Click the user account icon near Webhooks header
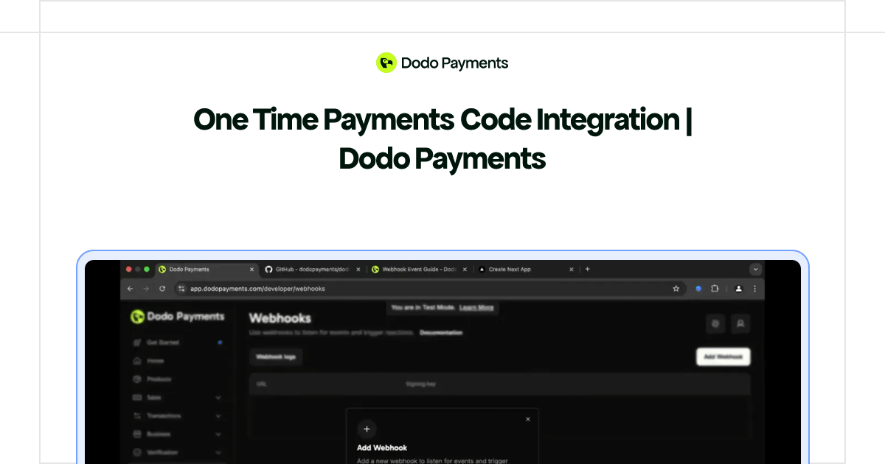 pos(741,323)
